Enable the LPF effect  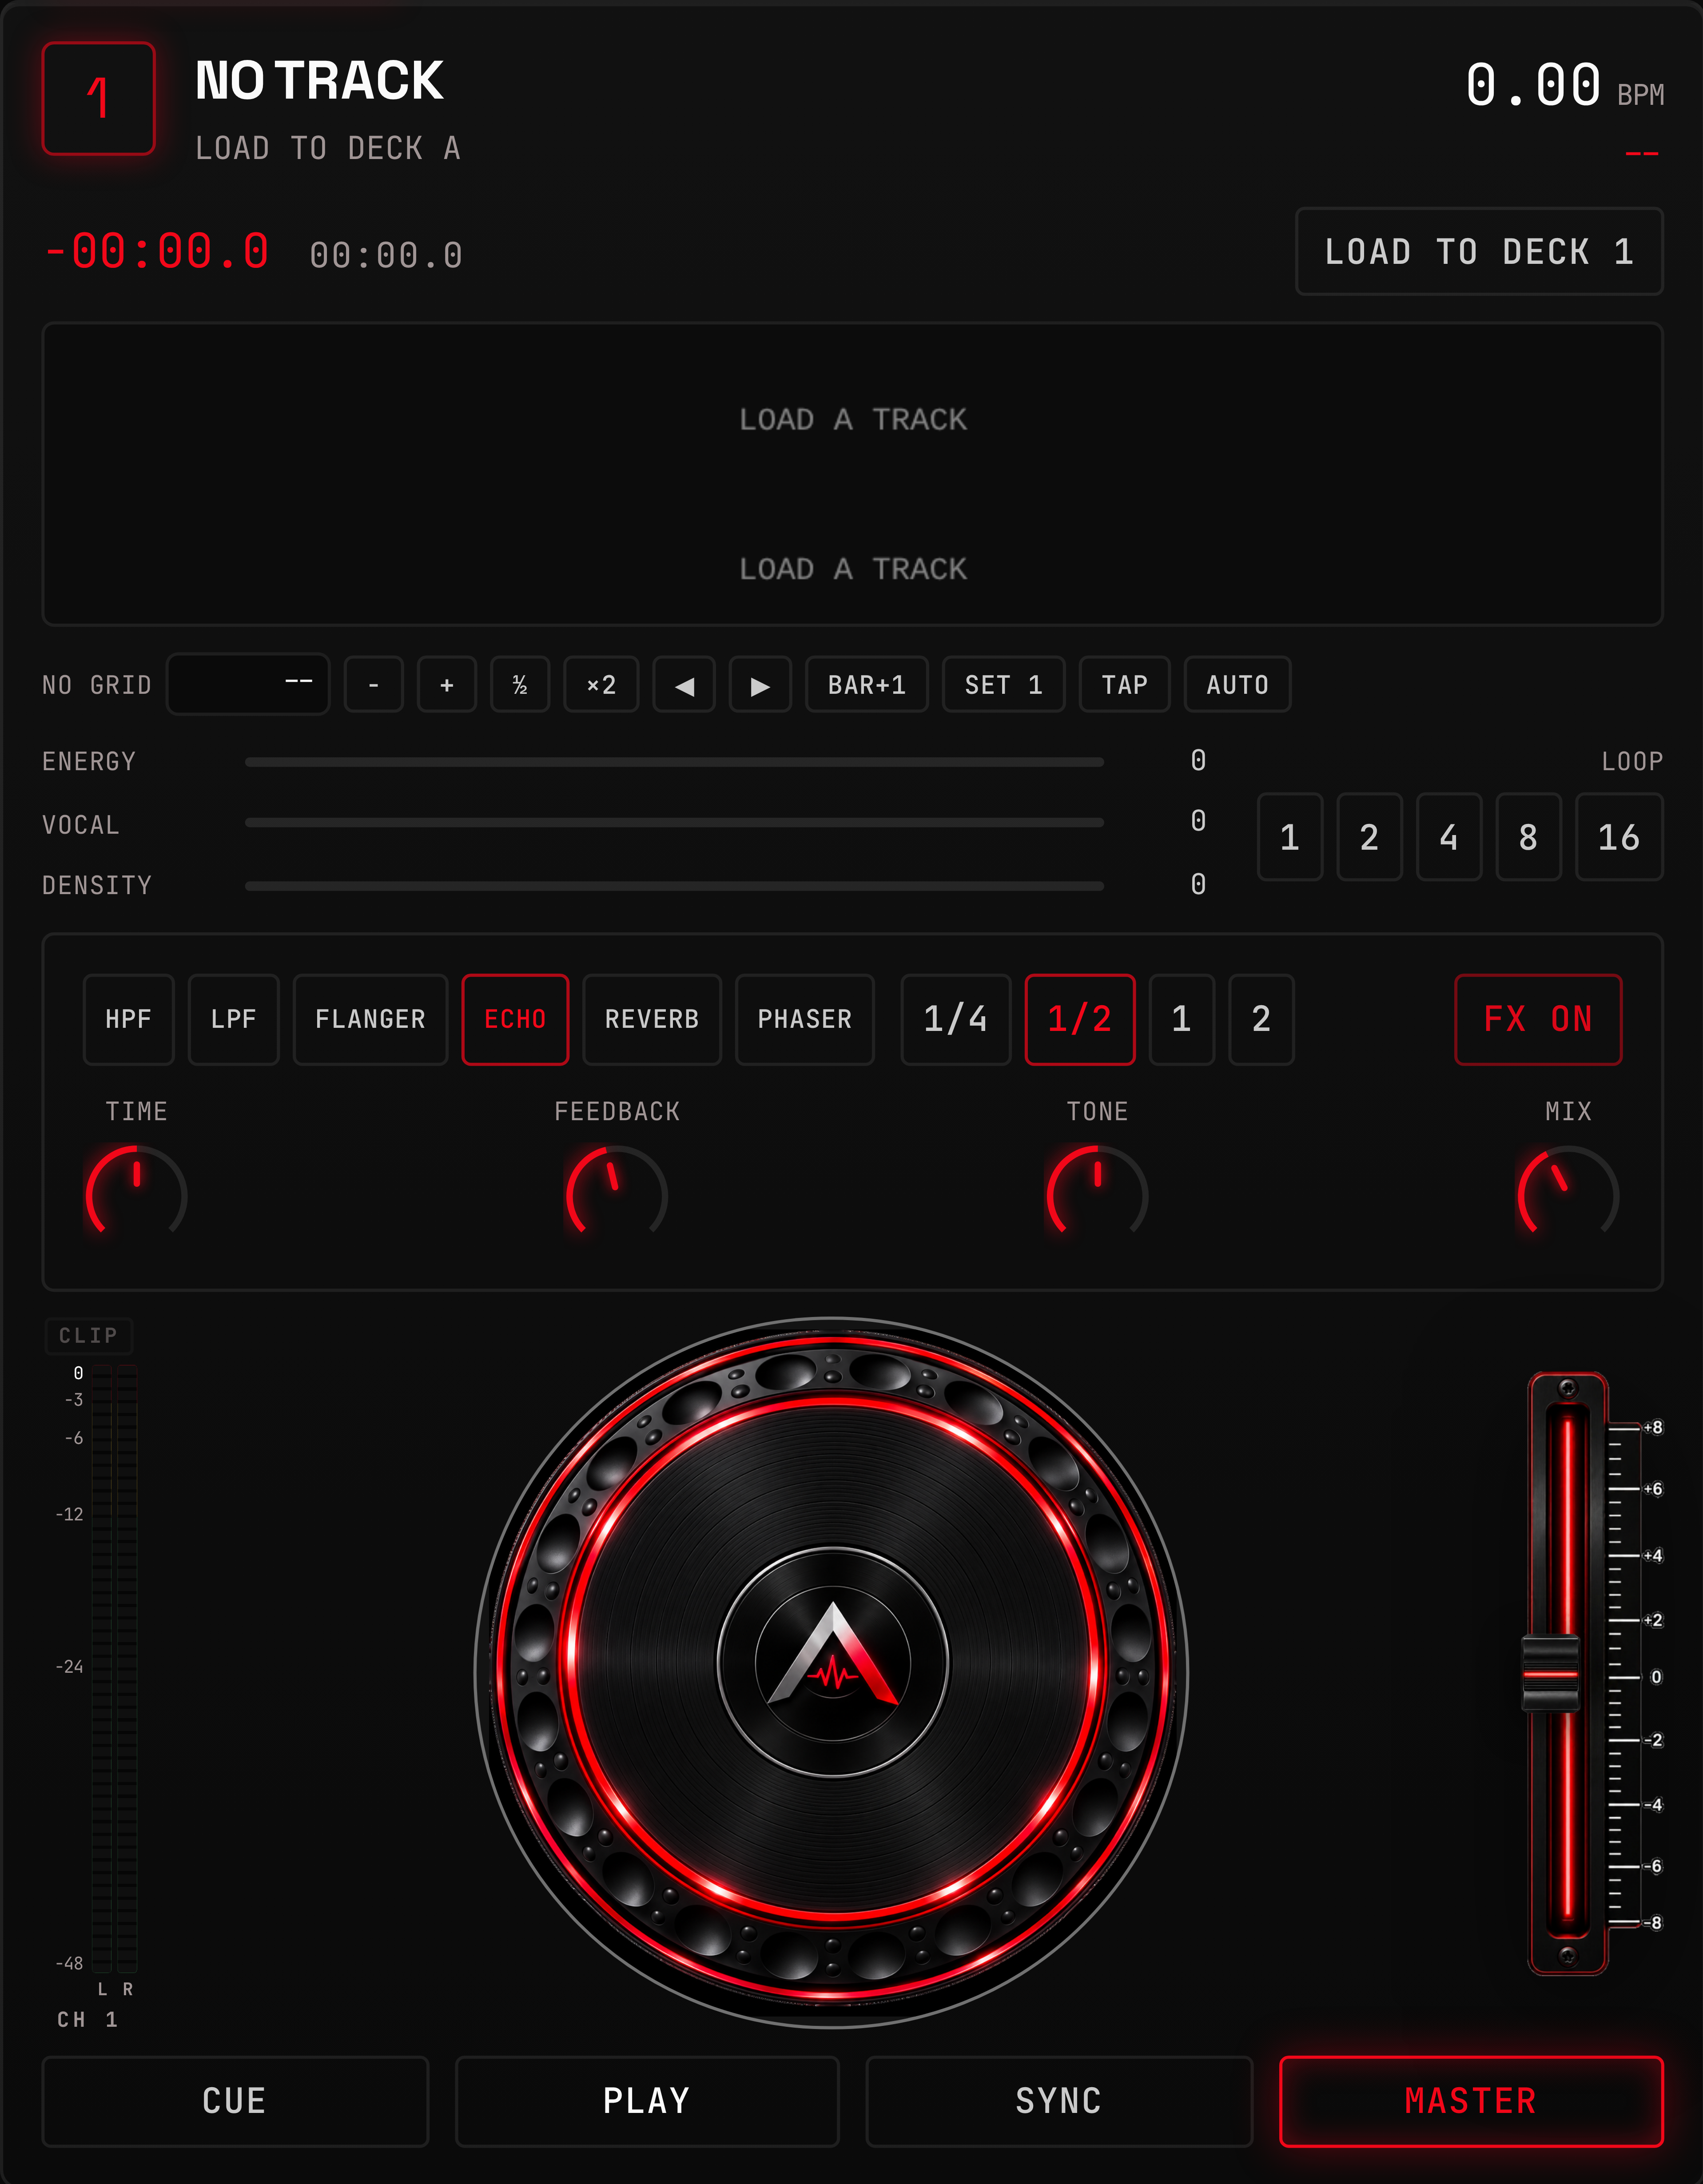click(233, 1019)
